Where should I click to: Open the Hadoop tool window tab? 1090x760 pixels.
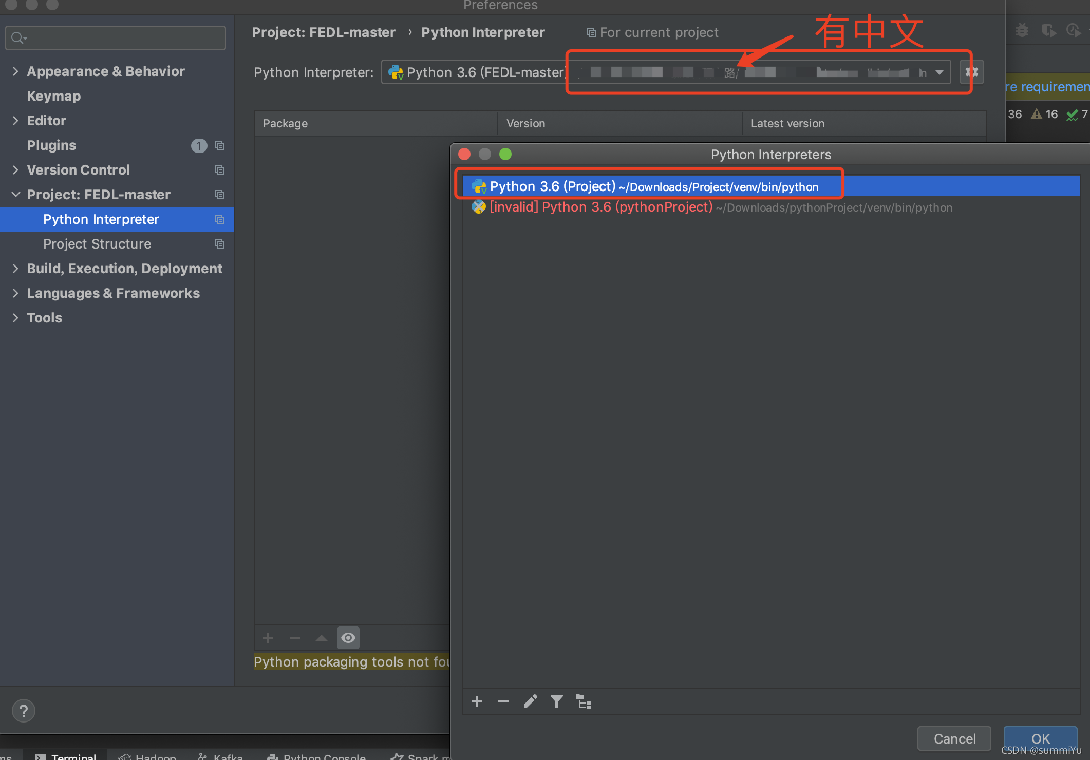pos(147,755)
